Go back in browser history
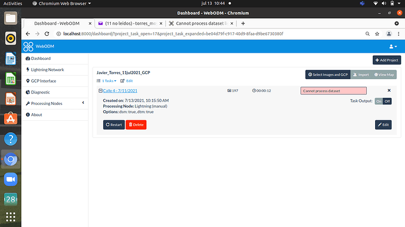This screenshot has height=227, width=405. point(28,34)
